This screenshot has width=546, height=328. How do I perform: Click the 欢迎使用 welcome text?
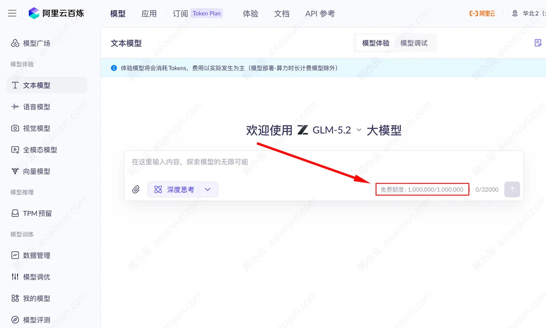coord(269,130)
